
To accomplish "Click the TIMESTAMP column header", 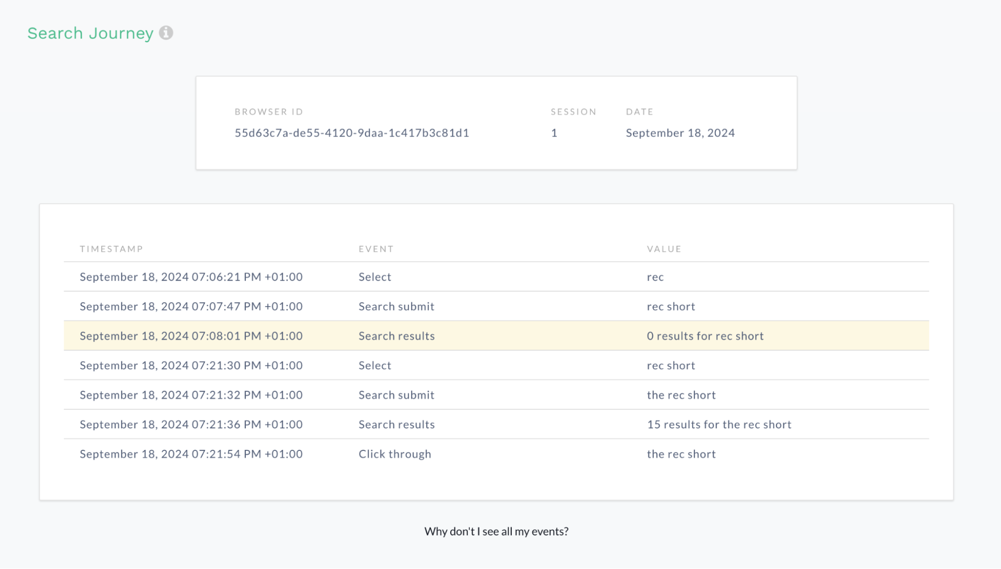I will point(111,249).
